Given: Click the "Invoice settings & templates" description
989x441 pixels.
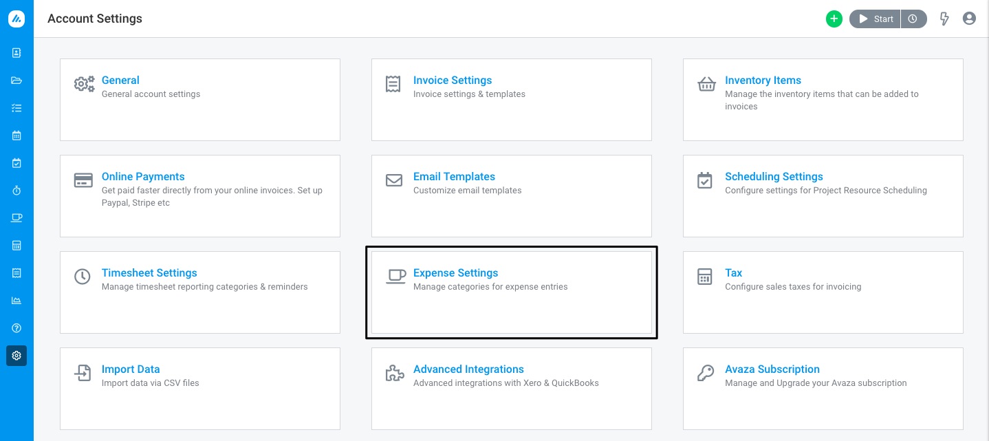Looking at the screenshot, I should (469, 94).
